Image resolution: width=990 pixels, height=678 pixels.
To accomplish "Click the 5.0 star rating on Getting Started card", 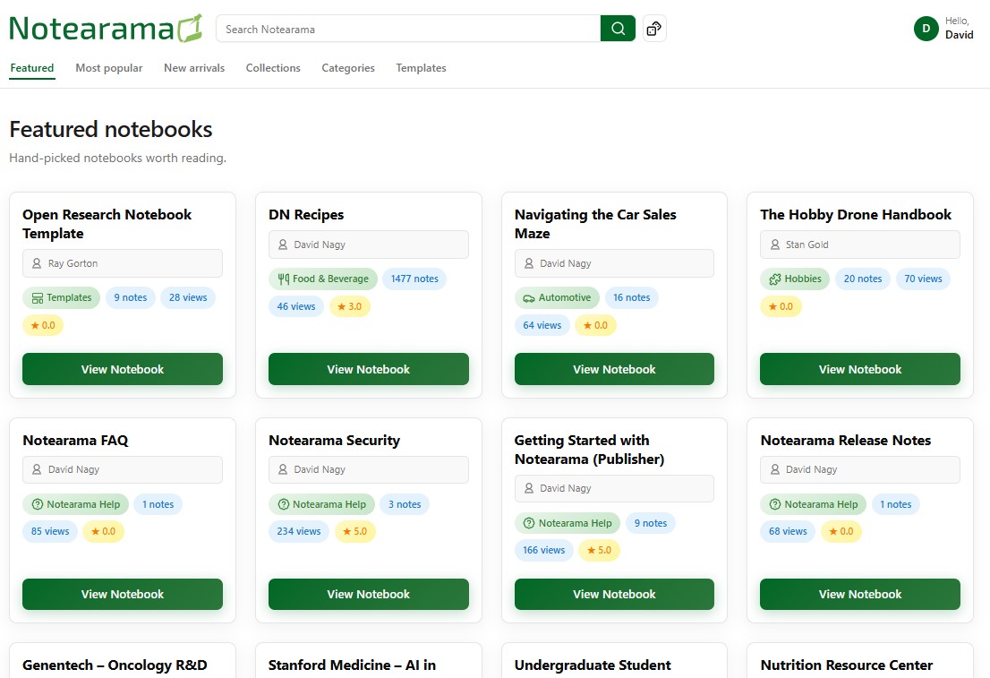I will pyautogui.click(x=599, y=550).
